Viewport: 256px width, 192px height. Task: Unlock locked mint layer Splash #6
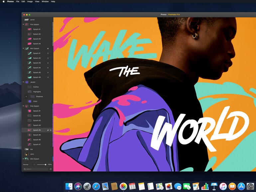[x=48, y=77]
